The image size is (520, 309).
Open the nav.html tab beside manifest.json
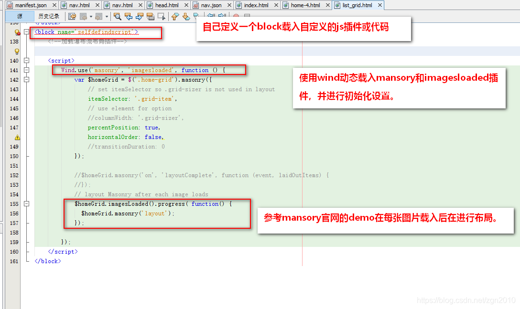[x=79, y=5]
